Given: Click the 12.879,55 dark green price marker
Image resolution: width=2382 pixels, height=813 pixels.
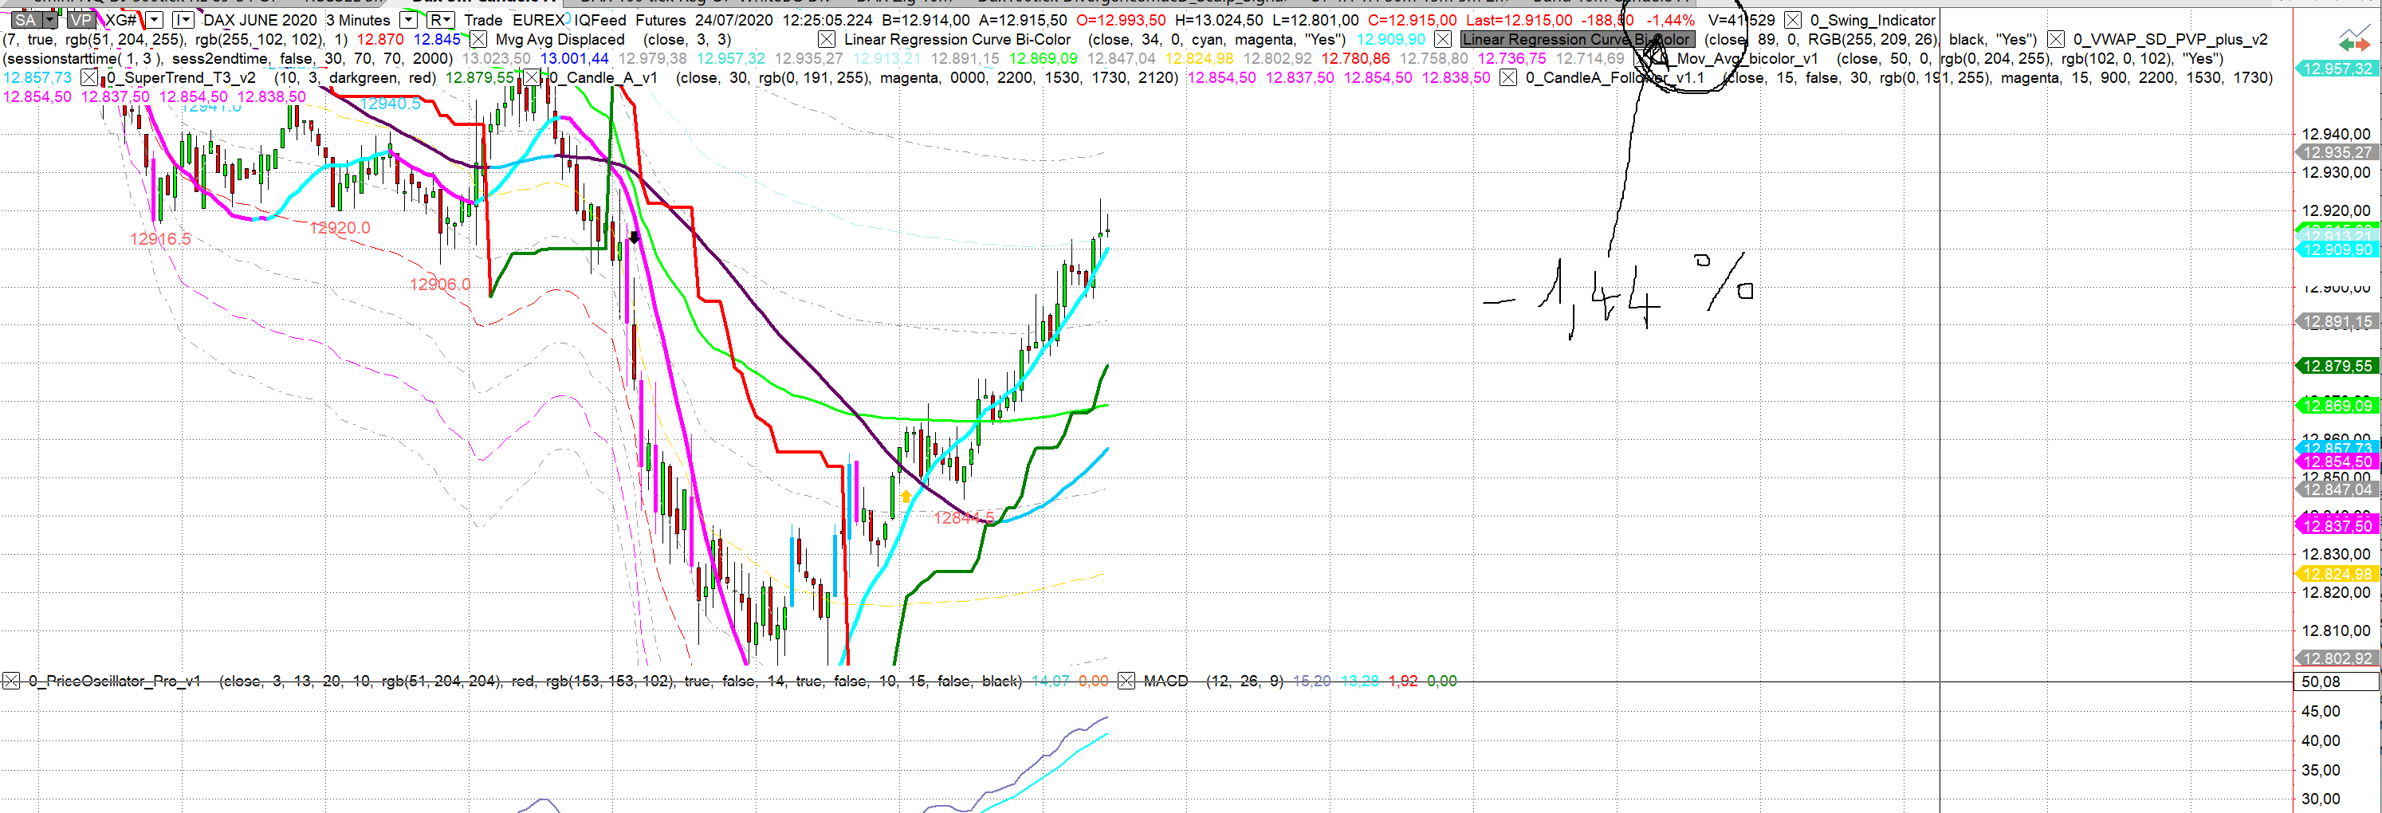Looking at the screenshot, I should tap(2337, 367).
